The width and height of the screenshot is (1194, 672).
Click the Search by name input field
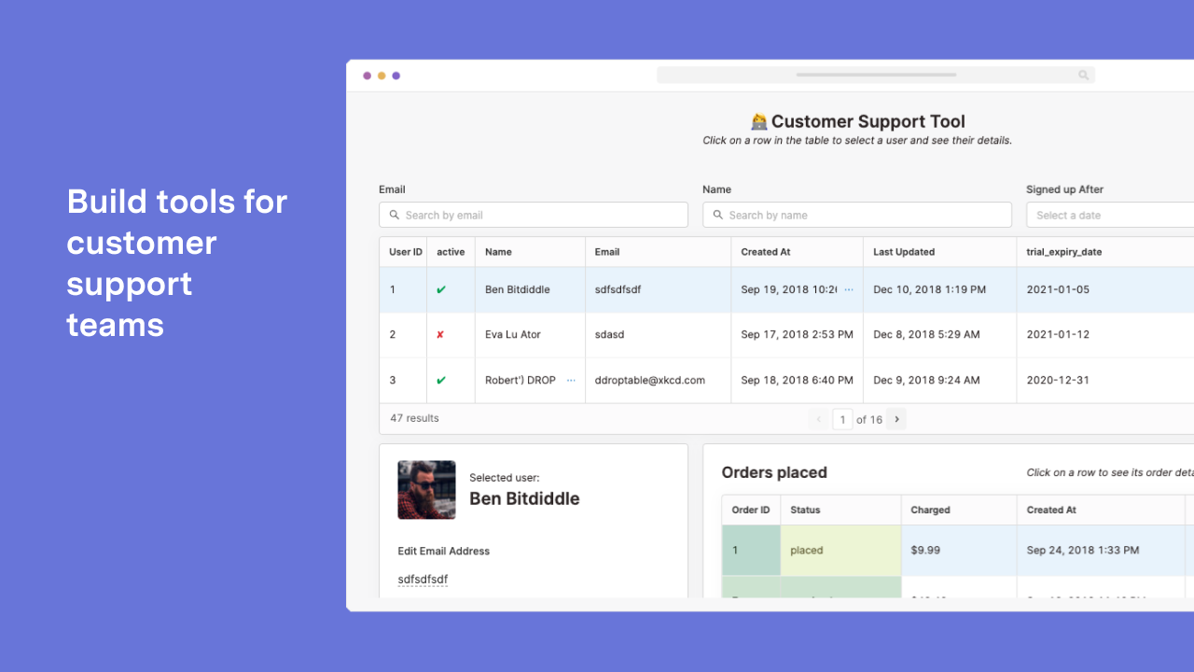tap(865, 215)
